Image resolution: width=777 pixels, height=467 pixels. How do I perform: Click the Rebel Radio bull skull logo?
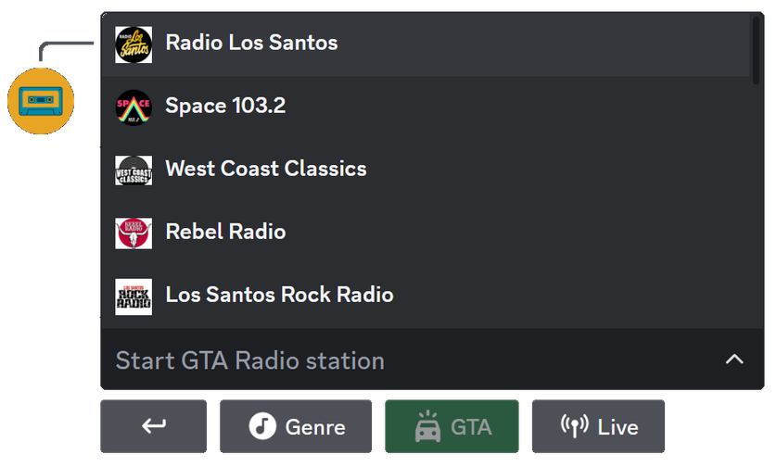click(x=134, y=233)
